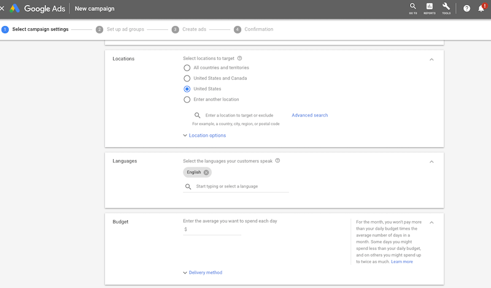Click the Google Ads logo
The width and height of the screenshot is (491, 288).
click(37, 9)
